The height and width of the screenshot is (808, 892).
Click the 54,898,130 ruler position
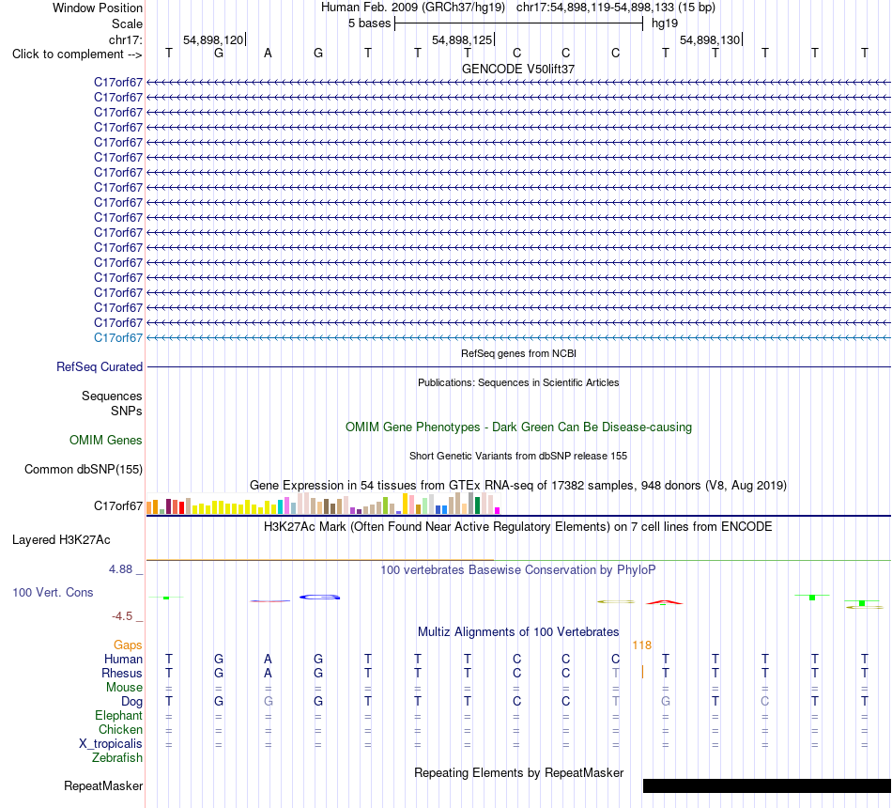click(710, 39)
